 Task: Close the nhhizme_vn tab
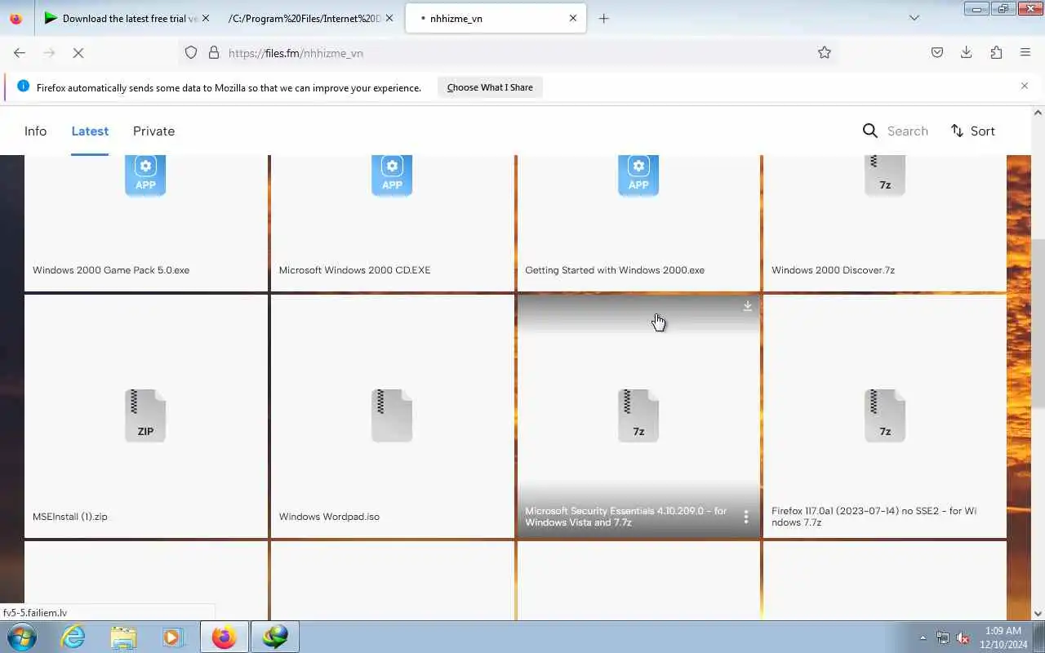tap(573, 18)
